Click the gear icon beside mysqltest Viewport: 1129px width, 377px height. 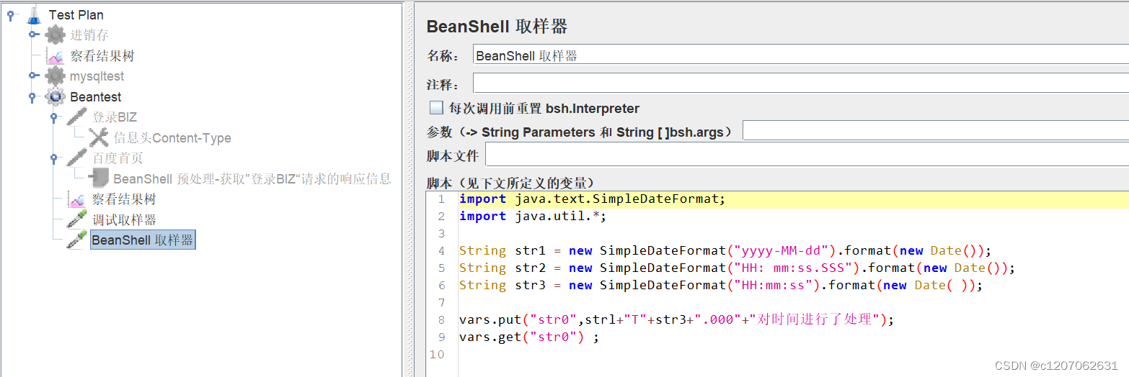[x=55, y=76]
